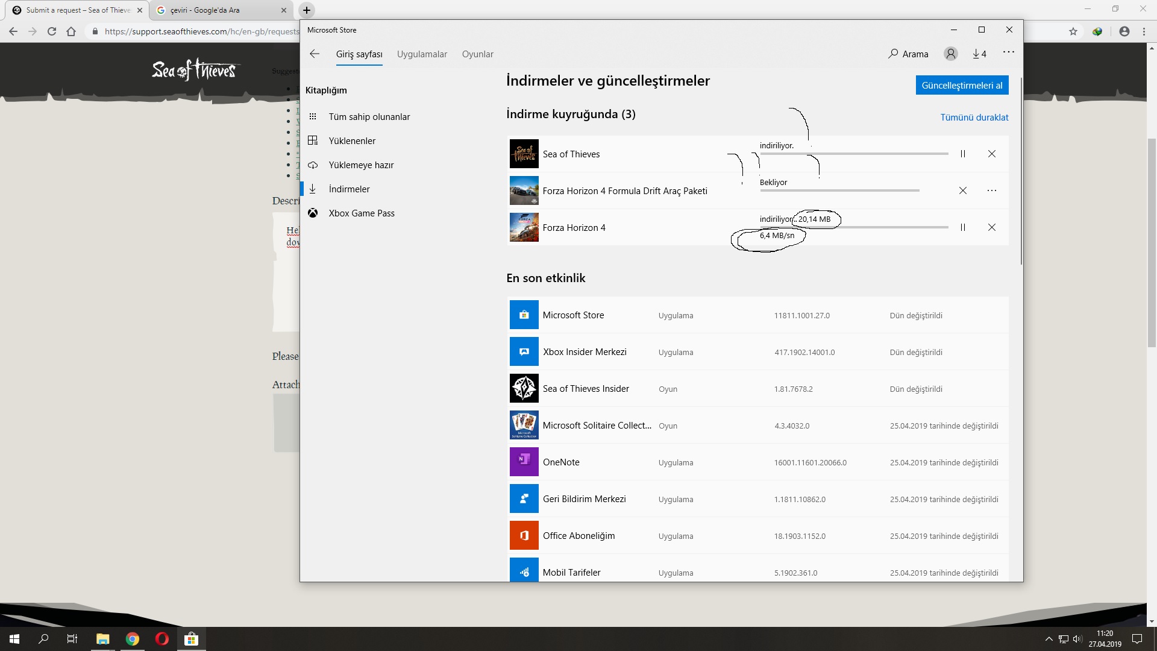1157x651 pixels.
Task: Select the çeviri Google browser tab
Action: tap(221, 10)
